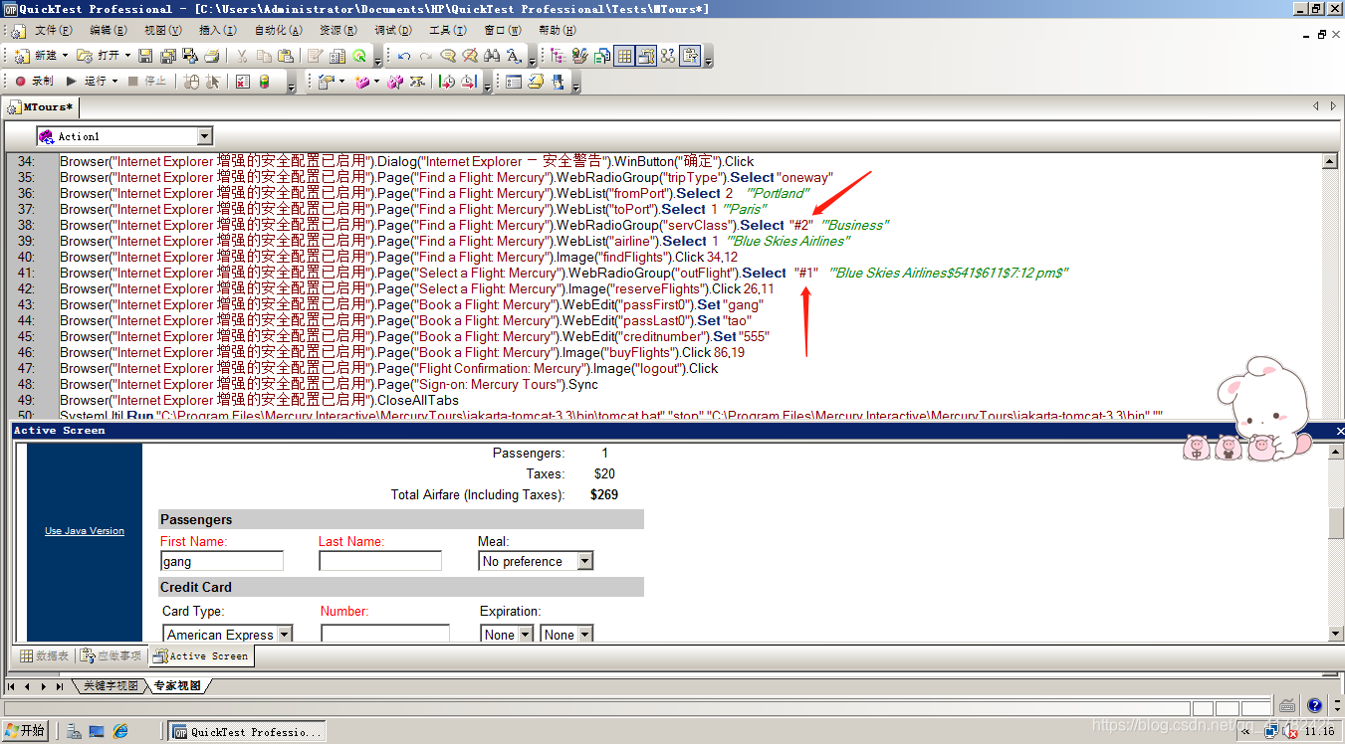Click line 38 servClass Select statement
The width and height of the screenshot is (1345, 744).
coord(474,225)
